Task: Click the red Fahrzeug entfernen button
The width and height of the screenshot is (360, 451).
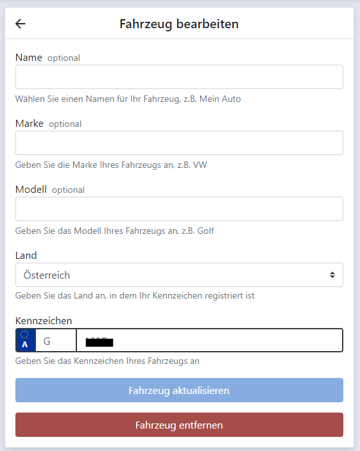Action: (x=179, y=425)
